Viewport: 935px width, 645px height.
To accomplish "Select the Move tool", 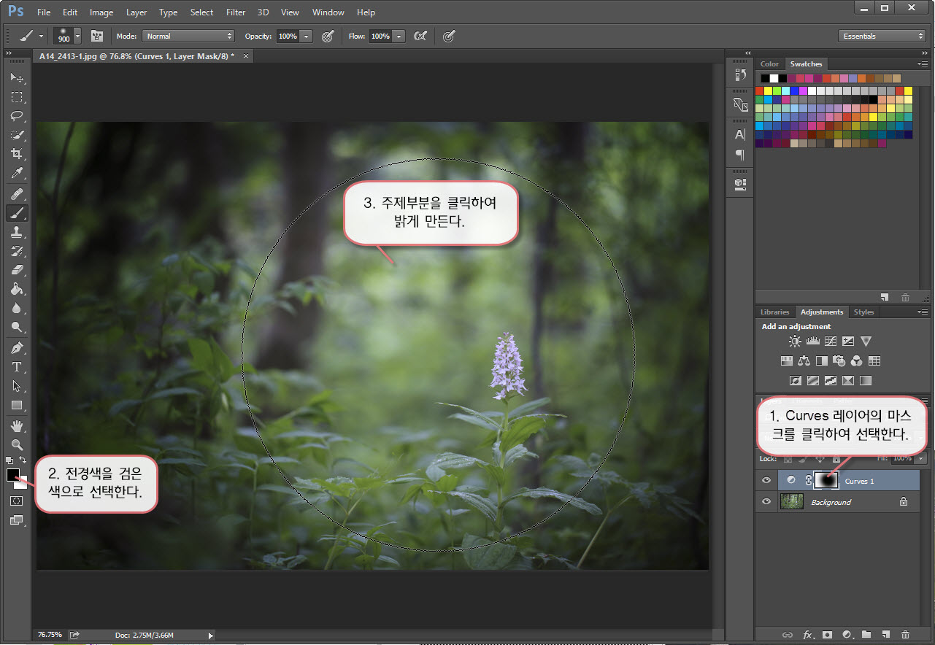I will (17, 77).
